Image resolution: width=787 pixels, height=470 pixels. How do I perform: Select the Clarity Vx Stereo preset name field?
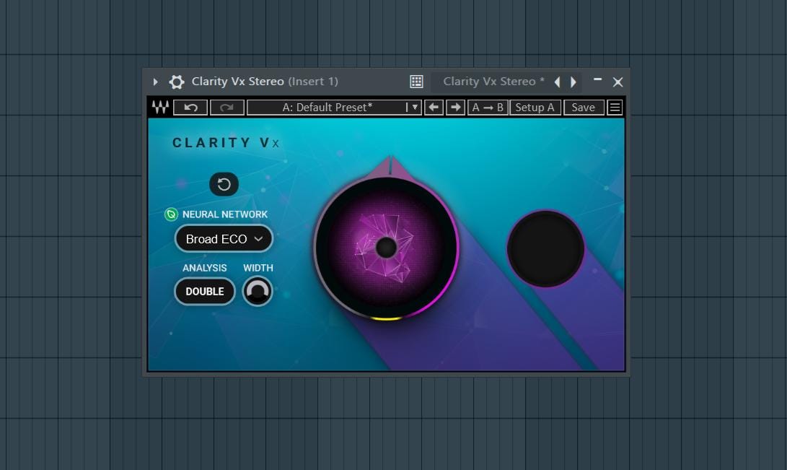pos(493,82)
